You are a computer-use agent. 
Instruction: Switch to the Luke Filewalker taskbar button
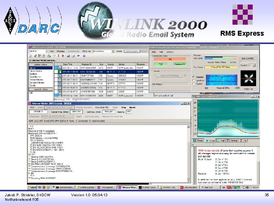[x=189, y=188]
